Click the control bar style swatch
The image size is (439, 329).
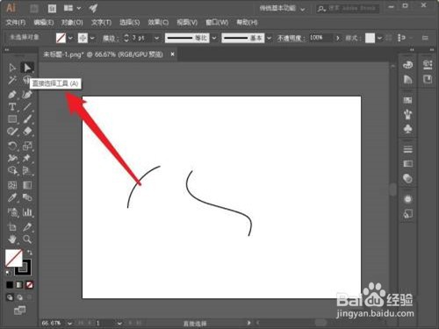[x=370, y=38]
